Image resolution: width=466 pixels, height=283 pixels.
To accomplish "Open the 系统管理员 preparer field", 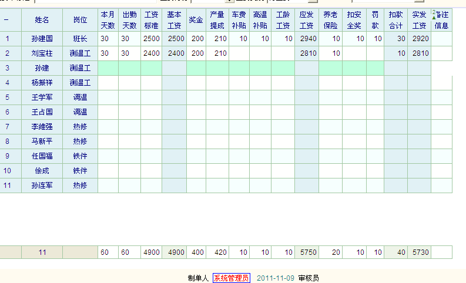I will [x=231, y=278].
